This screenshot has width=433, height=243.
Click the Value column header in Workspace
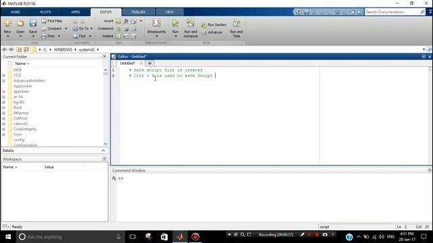click(63, 167)
